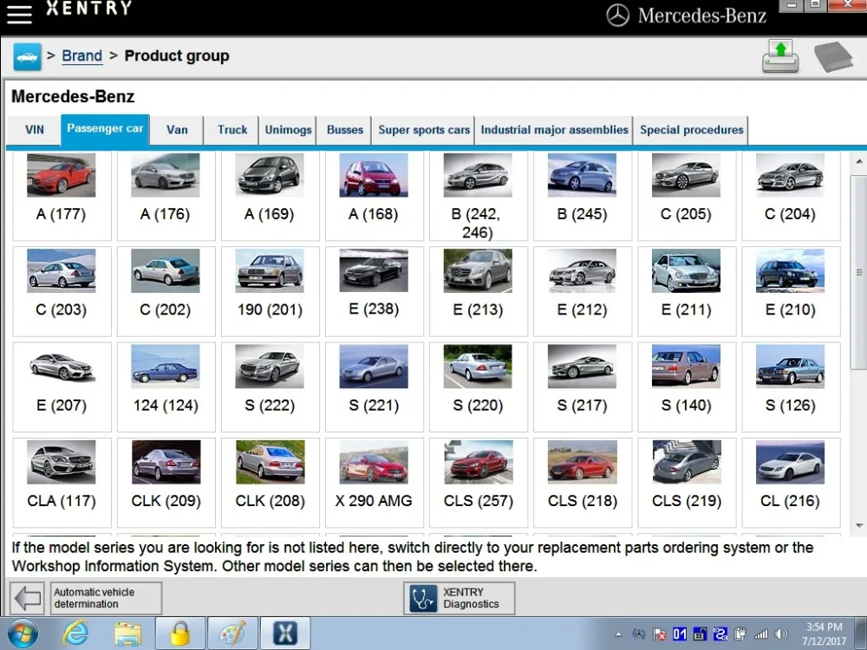Pick the E (211) car tile

coord(686,291)
